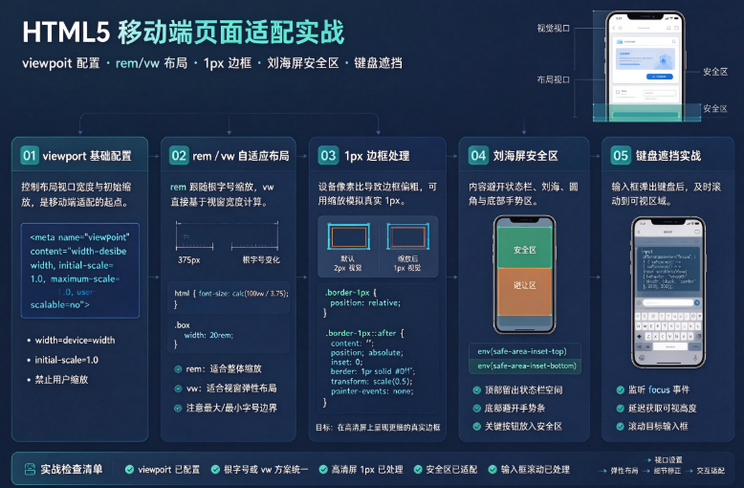Click the 03 number badge
The width and height of the screenshot is (744, 488).
tap(328, 156)
